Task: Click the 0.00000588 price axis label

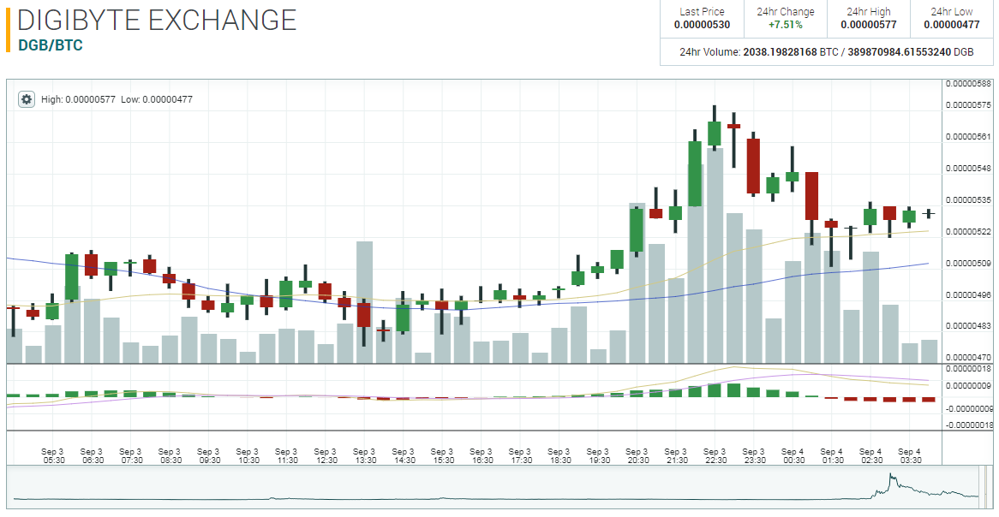Action: [x=968, y=83]
